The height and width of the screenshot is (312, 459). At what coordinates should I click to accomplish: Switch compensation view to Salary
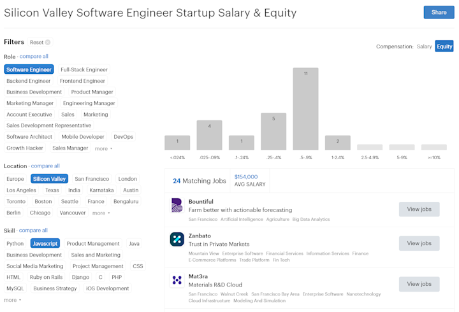point(424,46)
